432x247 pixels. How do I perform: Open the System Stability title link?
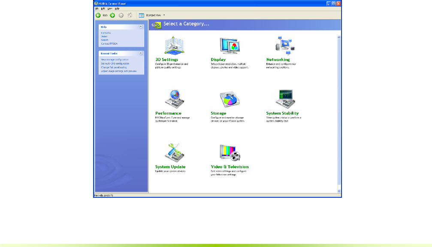click(282, 113)
